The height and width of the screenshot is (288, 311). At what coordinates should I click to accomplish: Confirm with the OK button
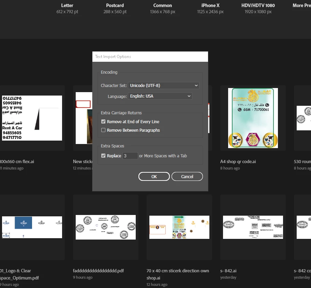tap(154, 176)
